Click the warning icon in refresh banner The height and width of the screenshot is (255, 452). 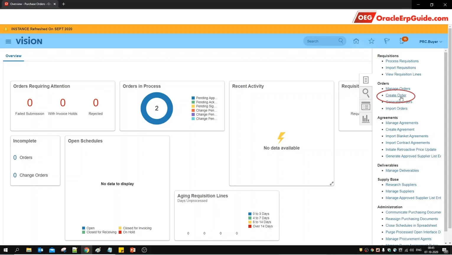(6, 29)
